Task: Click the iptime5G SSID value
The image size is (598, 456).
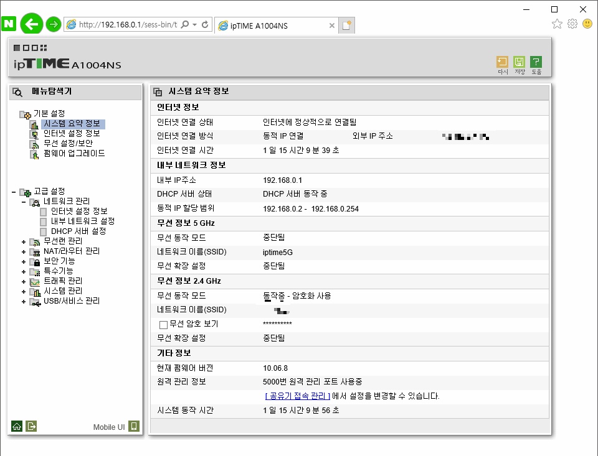Action: pos(278,253)
